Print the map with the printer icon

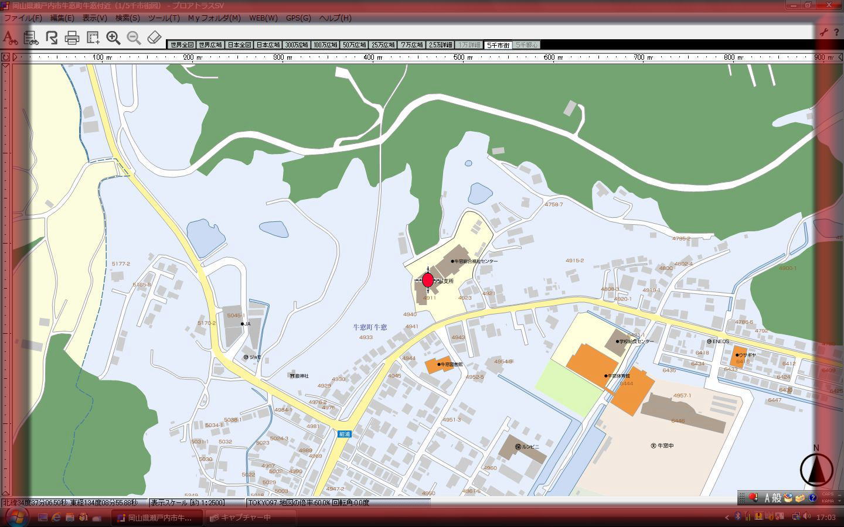click(72, 38)
